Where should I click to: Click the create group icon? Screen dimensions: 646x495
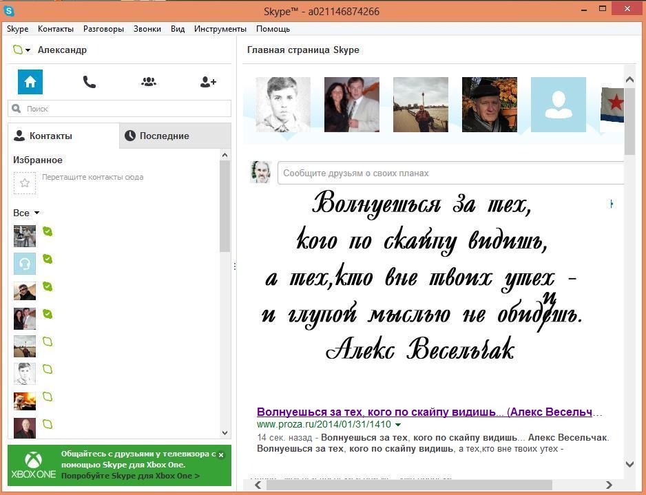(x=149, y=82)
